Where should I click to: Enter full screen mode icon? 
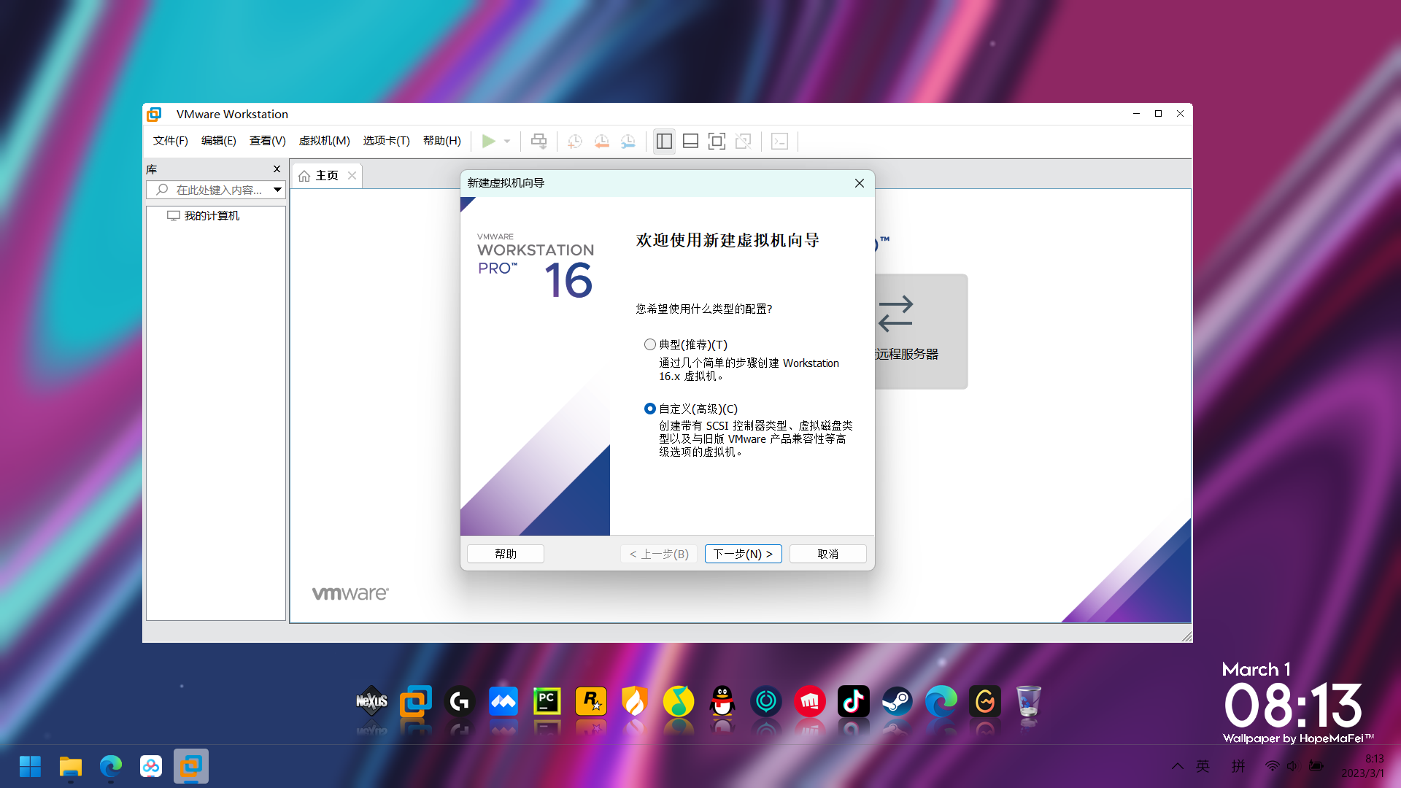click(x=717, y=141)
